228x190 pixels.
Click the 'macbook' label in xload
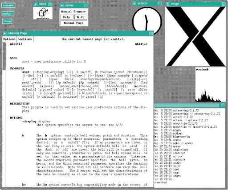(x=203, y=69)
